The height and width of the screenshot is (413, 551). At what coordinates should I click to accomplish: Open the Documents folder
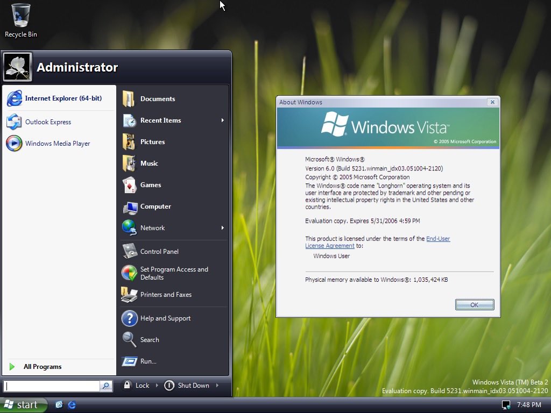click(157, 99)
